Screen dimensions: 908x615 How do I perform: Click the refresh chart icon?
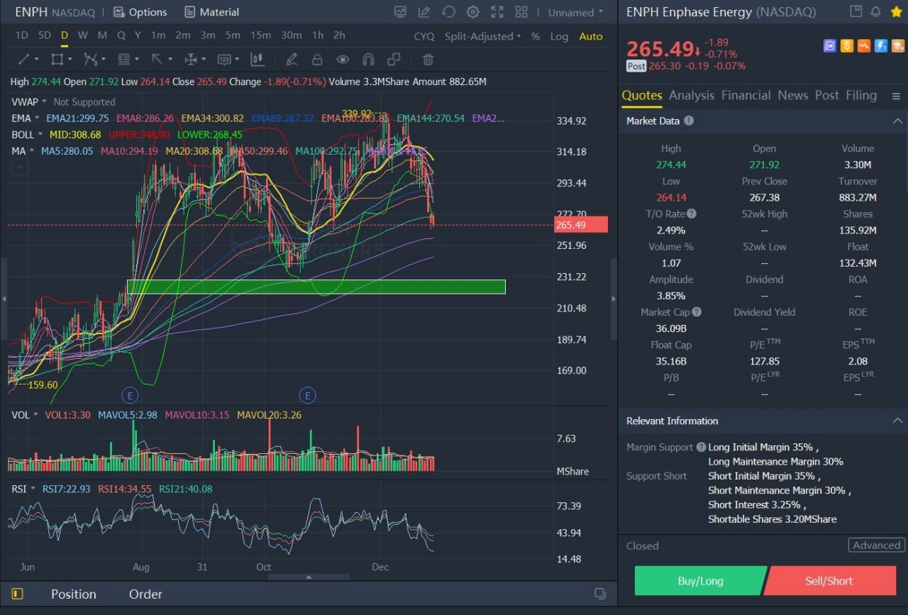coord(448,12)
